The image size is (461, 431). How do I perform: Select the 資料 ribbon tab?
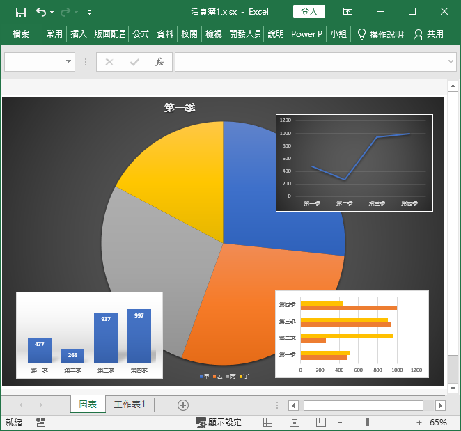(165, 34)
